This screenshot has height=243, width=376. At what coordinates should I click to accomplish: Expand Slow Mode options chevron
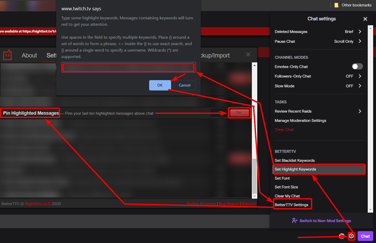click(360, 86)
